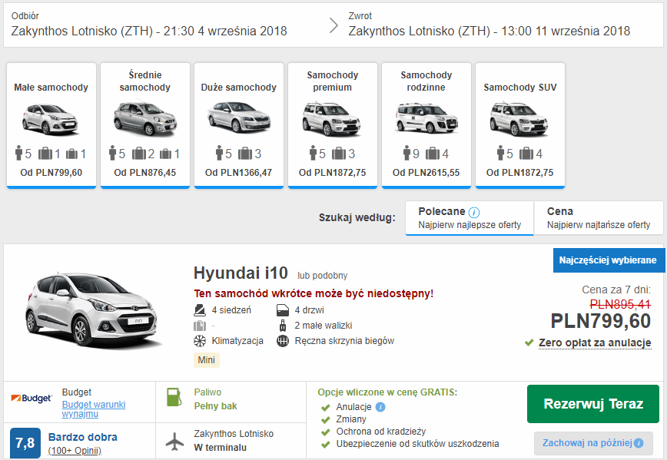Click Zero opłat za anulacje text
This screenshot has width=667, height=460.
click(595, 343)
